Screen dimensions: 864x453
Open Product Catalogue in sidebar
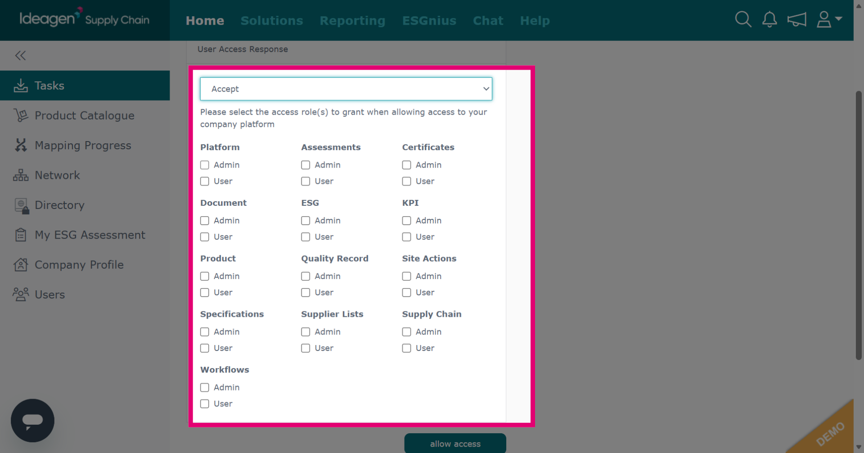(85, 115)
